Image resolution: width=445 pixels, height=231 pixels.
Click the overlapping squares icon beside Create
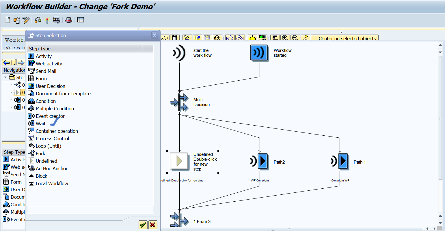pos(17,20)
